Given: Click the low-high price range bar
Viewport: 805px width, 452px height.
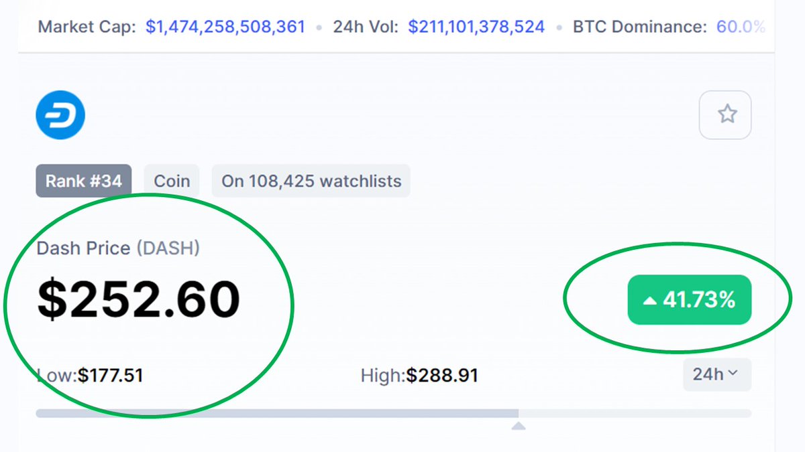Looking at the screenshot, I should (394, 413).
